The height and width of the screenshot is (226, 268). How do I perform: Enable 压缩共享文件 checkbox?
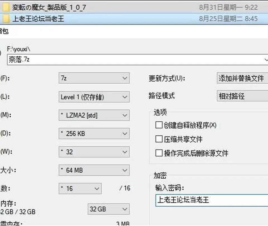[x=159, y=139]
